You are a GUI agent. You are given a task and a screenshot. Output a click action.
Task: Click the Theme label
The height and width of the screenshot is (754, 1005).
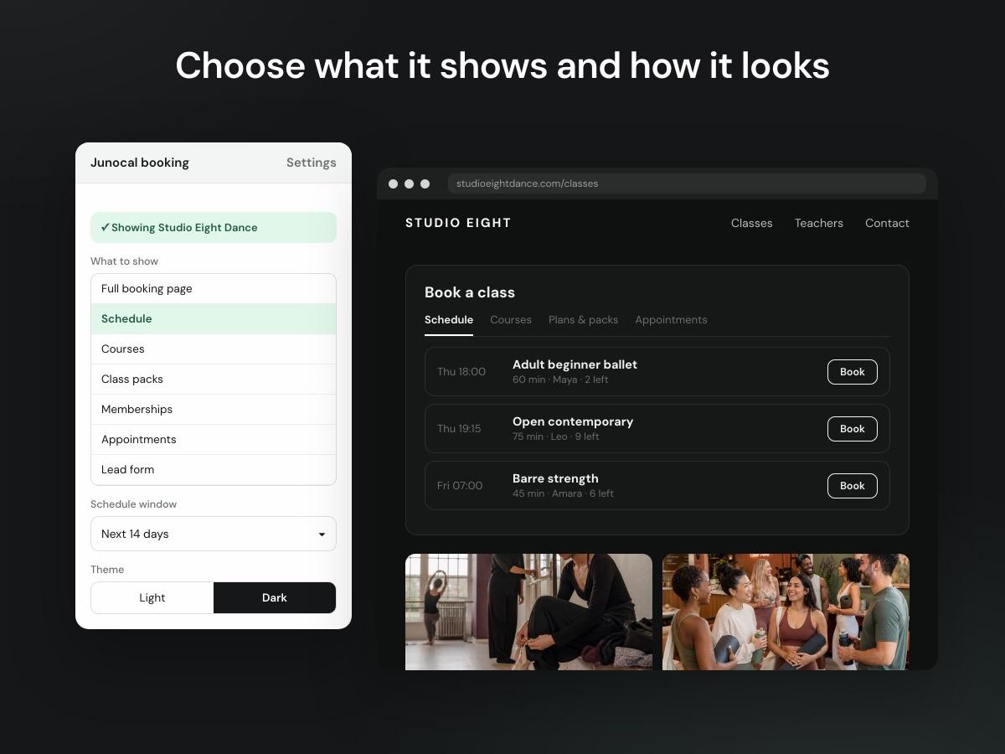click(107, 570)
